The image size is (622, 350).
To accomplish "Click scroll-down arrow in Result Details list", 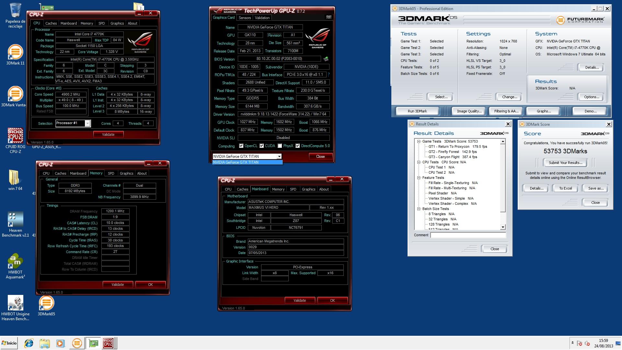I will [503, 227].
